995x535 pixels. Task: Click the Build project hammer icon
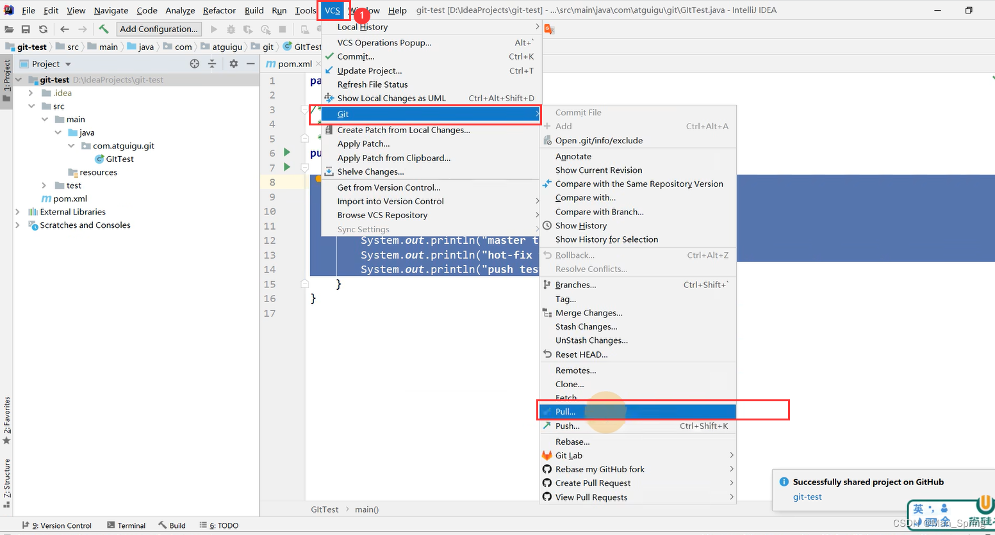[x=104, y=29]
